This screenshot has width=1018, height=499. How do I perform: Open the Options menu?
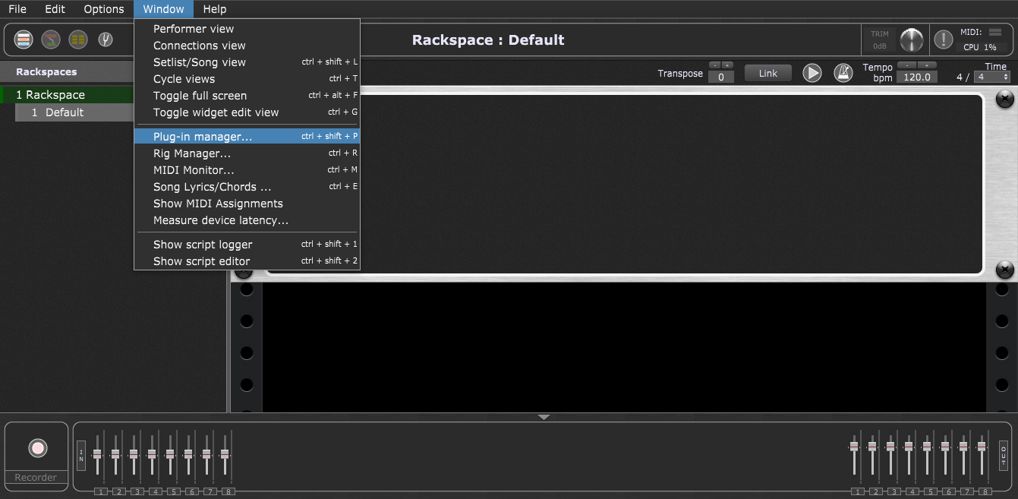click(x=104, y=9)
